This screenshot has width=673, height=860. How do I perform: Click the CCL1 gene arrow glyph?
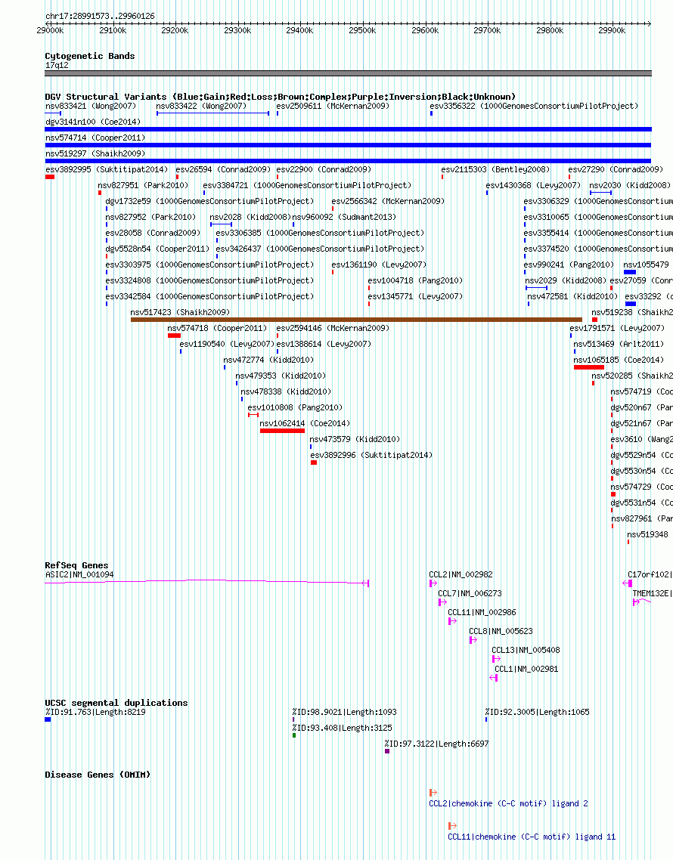(x=494, y=678)
